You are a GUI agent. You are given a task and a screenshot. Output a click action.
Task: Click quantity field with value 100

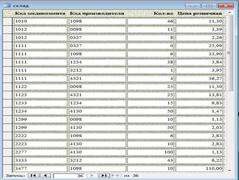(x=151, y=152)
